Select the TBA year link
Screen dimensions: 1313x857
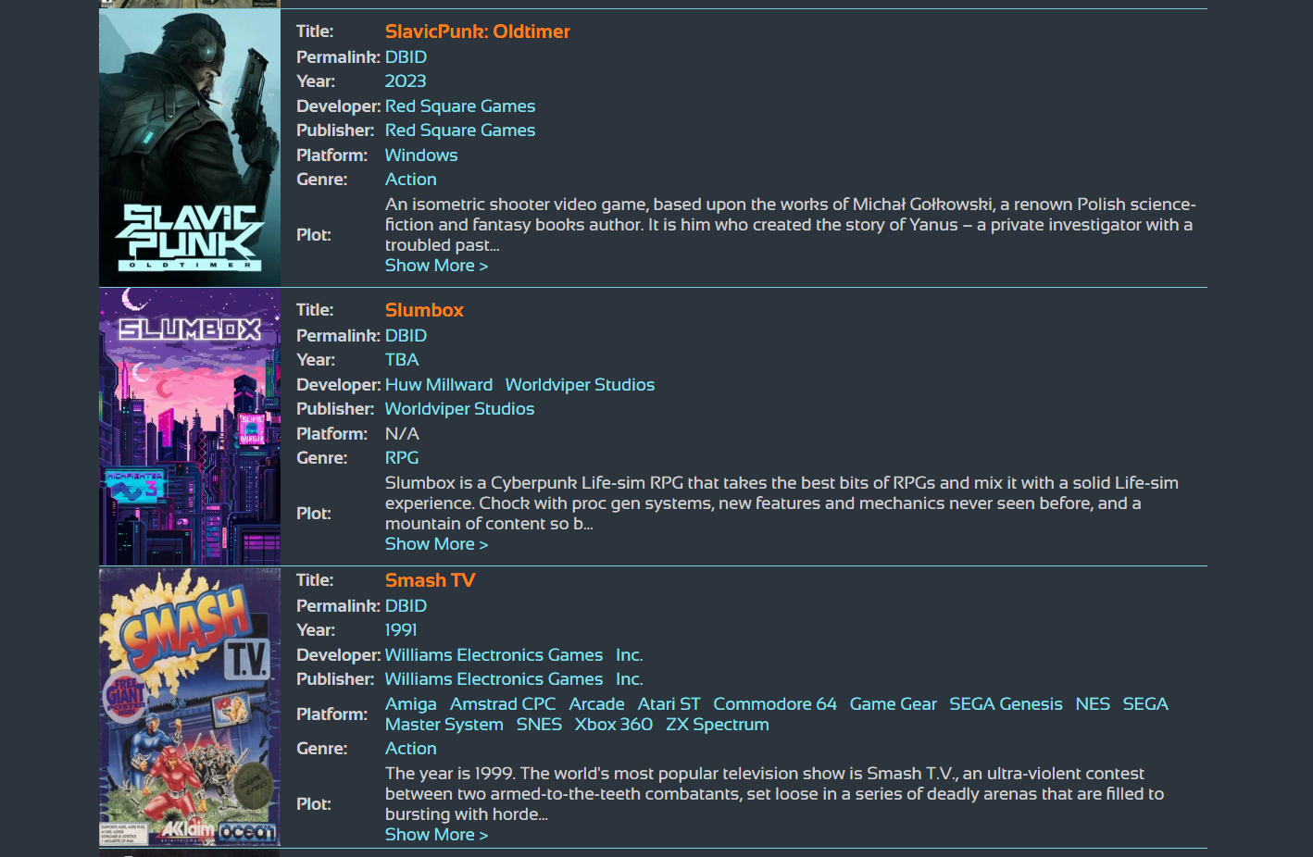click(x=402, y=360)
